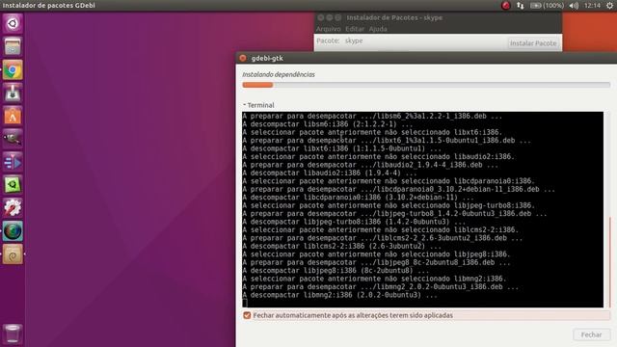Click the 'skype' package name text

click(354, 40)
